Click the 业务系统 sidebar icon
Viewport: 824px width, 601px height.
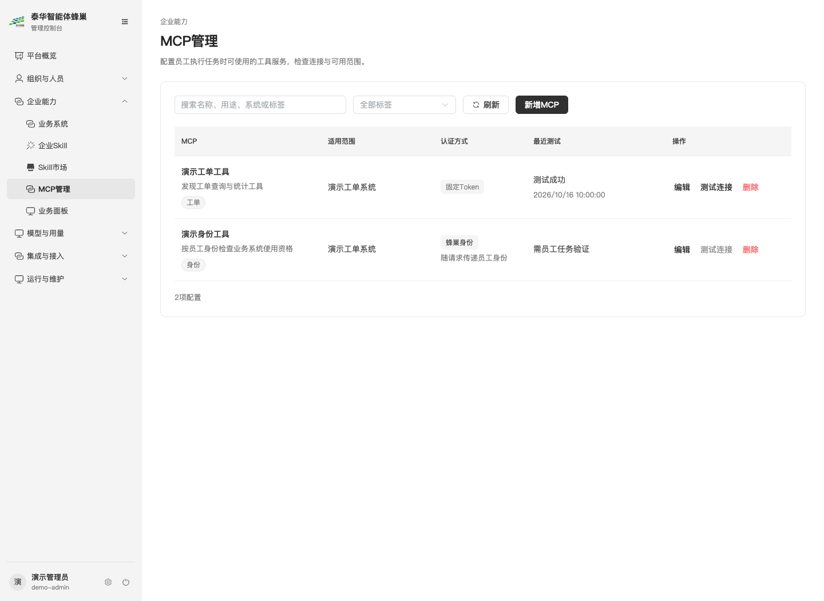click(x=30, y=124)
